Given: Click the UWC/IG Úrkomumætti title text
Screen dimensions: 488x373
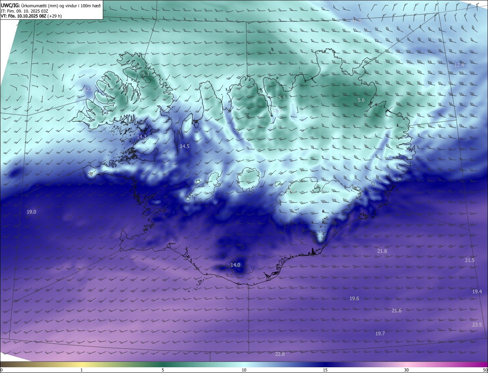Looking at the screenshot, I should click(51, 5).
